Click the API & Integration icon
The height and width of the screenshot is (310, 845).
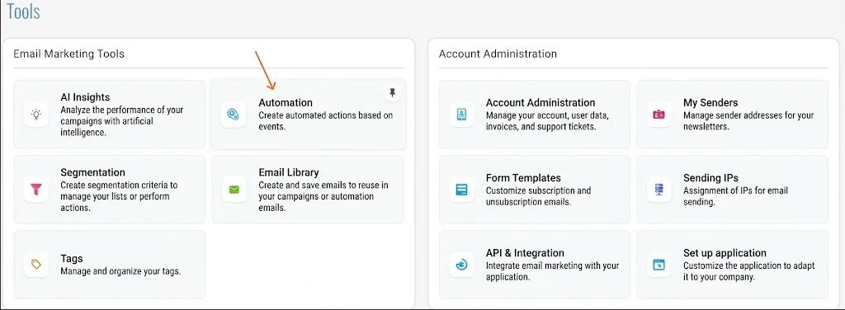(x=462, y=265)
